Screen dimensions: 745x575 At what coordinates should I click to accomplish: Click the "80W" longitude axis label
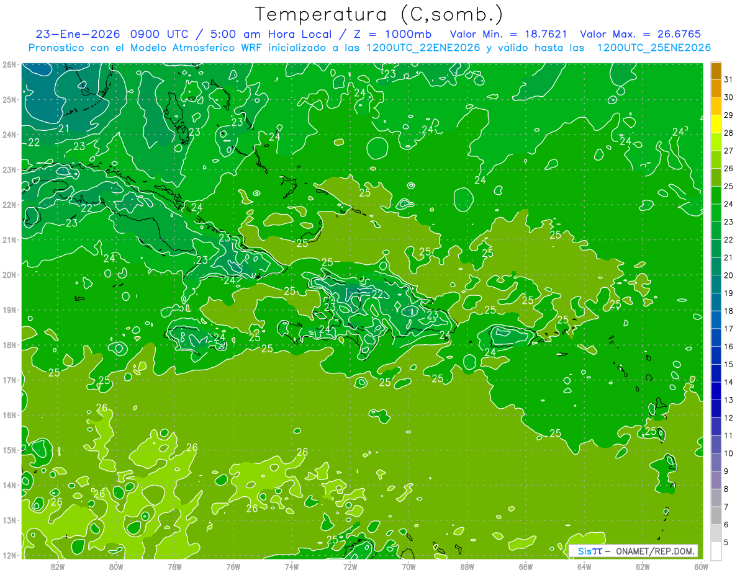[x=115, y=566]
